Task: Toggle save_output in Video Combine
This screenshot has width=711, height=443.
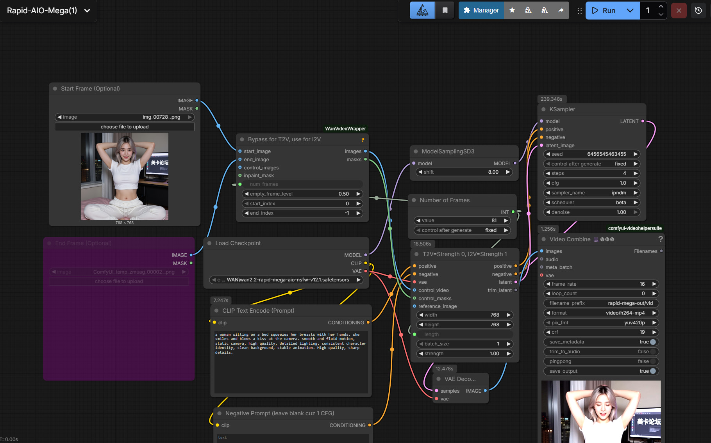Action: coord(652,371)
